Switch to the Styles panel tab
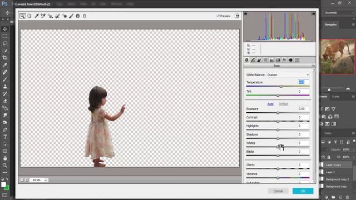The width and height of the screenshot is (356, 200). pyautogui.click(x=335, y=97)
